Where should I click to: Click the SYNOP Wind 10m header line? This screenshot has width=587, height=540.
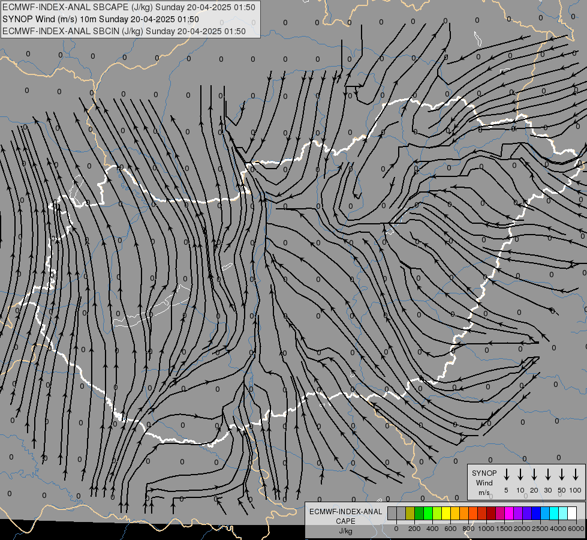(x=101, y=19)
